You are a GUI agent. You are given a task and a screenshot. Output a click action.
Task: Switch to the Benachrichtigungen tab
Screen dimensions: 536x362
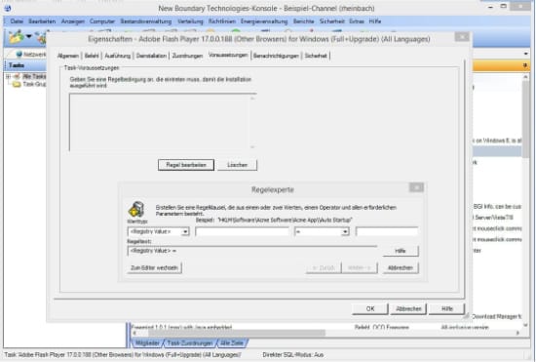(x=276, y=56)
